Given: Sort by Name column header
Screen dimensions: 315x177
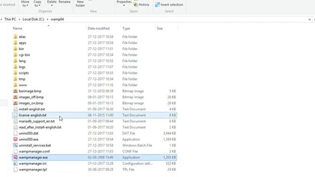Looking at the screenshot, I should coord(18,29).
